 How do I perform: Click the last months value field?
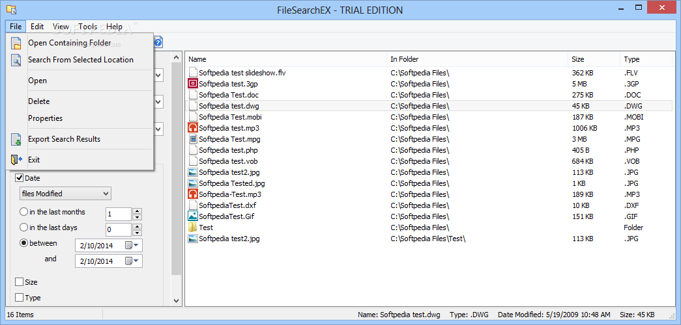point(119,214)
